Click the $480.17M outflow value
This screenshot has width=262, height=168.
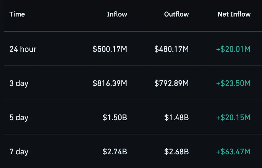click(171, 49)
